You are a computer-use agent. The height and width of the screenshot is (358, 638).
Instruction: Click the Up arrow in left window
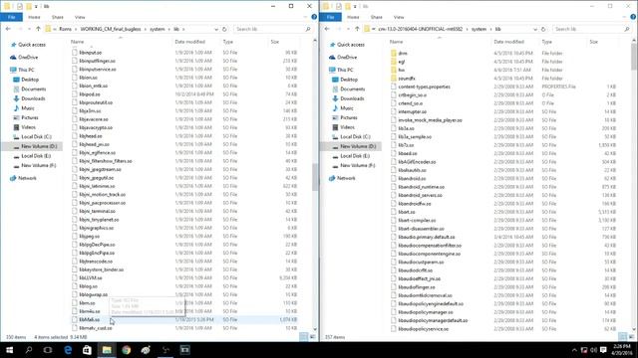38,29
